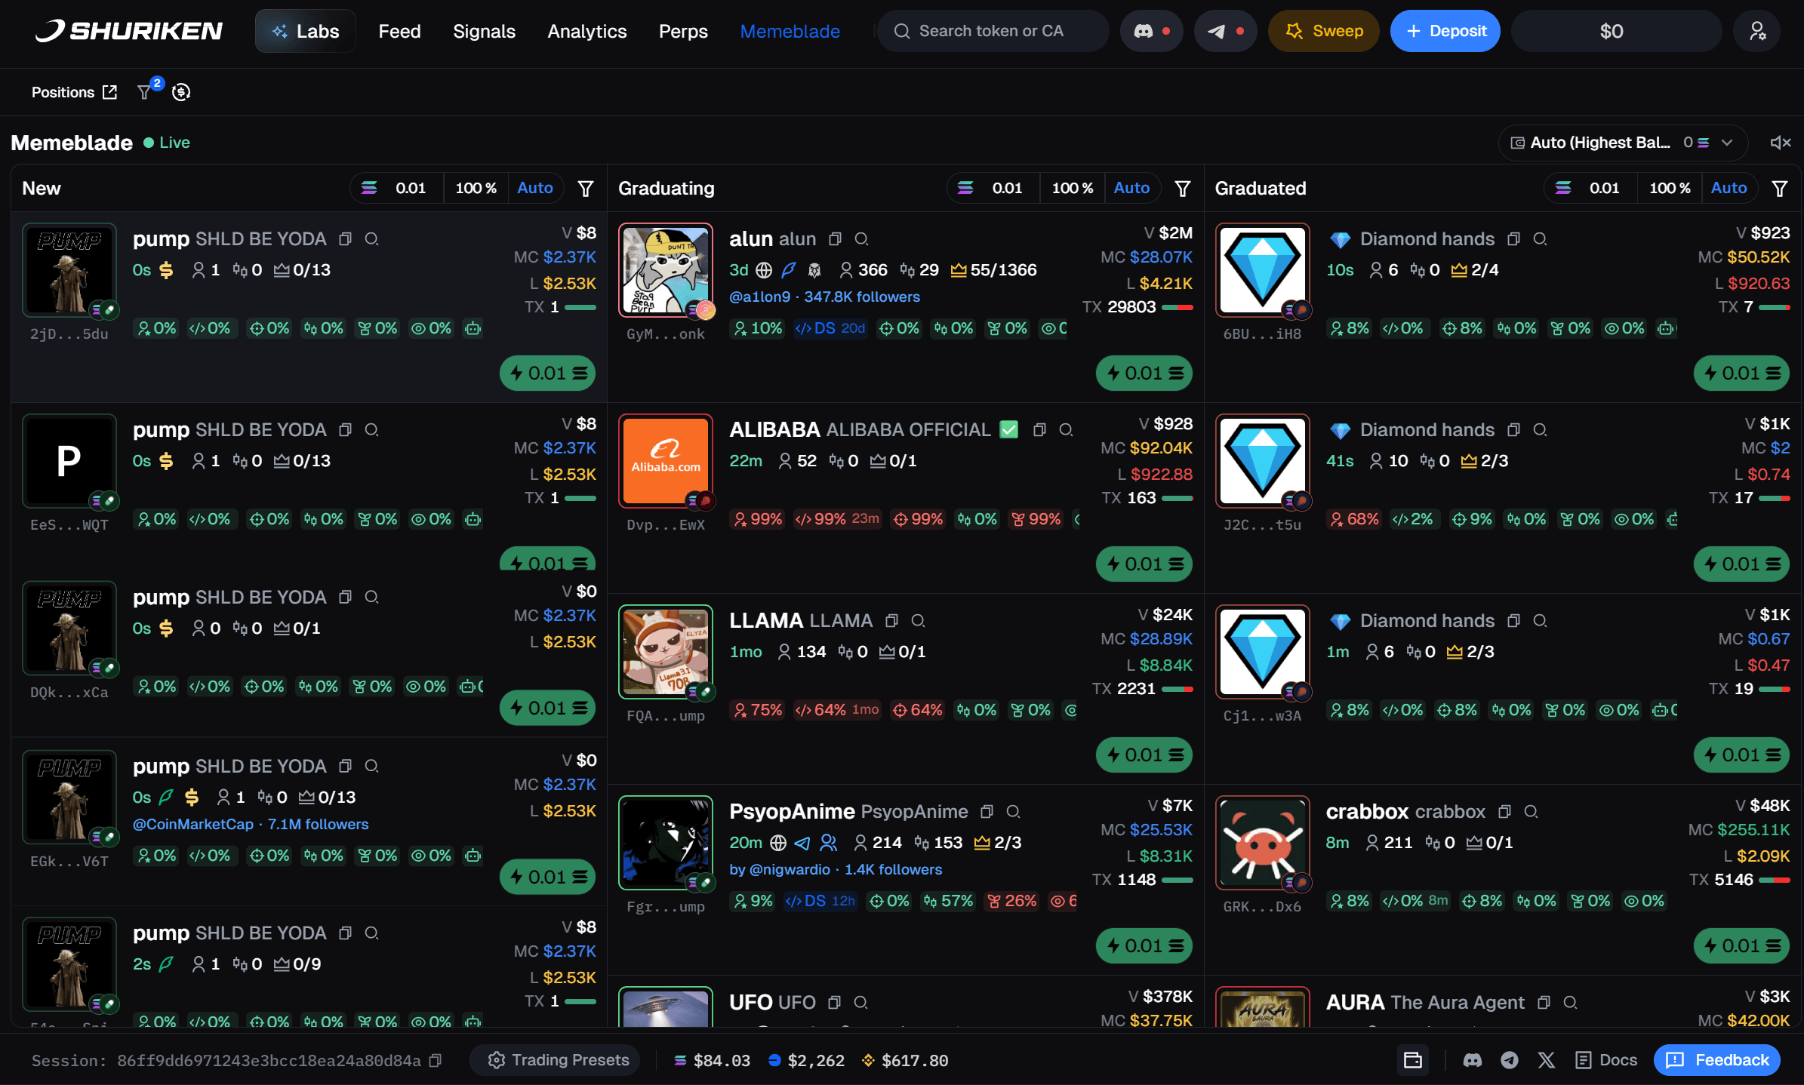The height and width of the screenshot is (1085, 1804).
Task: Copy the session ID in the footer
Action: click(x=435, y=1061)
